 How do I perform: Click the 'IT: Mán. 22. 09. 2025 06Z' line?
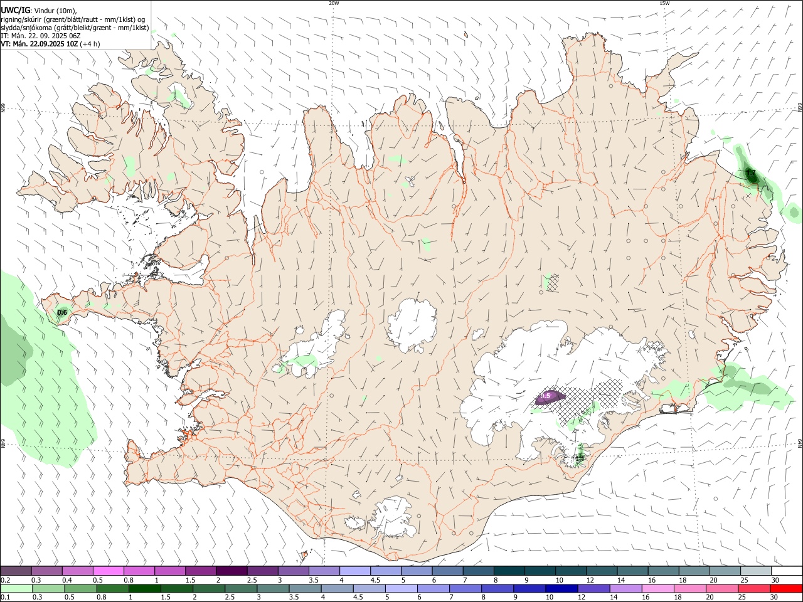coord(41,36)
